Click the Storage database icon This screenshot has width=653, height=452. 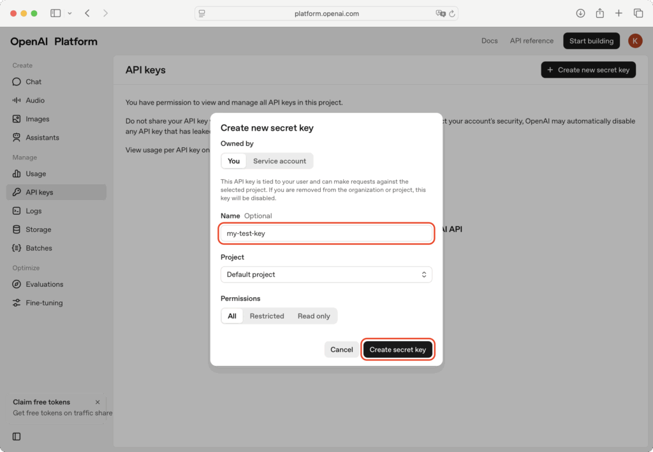tap(17, 230)
